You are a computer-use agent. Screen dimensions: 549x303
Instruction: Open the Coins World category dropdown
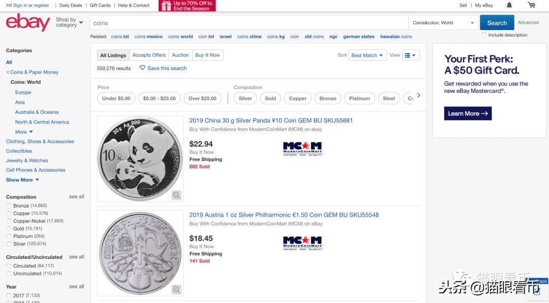[x=443, y=23]
